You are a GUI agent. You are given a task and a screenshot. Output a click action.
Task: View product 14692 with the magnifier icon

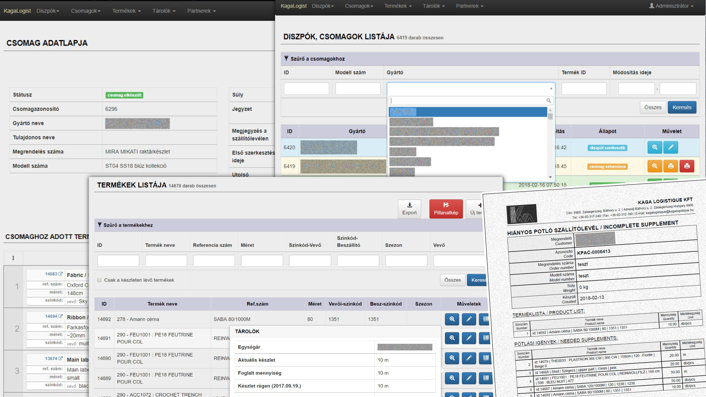(x=452, y=319)
